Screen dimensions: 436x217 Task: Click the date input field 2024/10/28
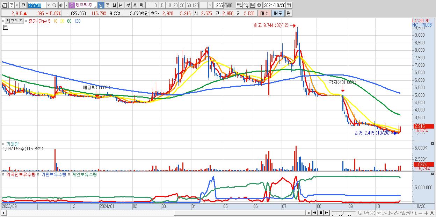click(x=275, y=5)
